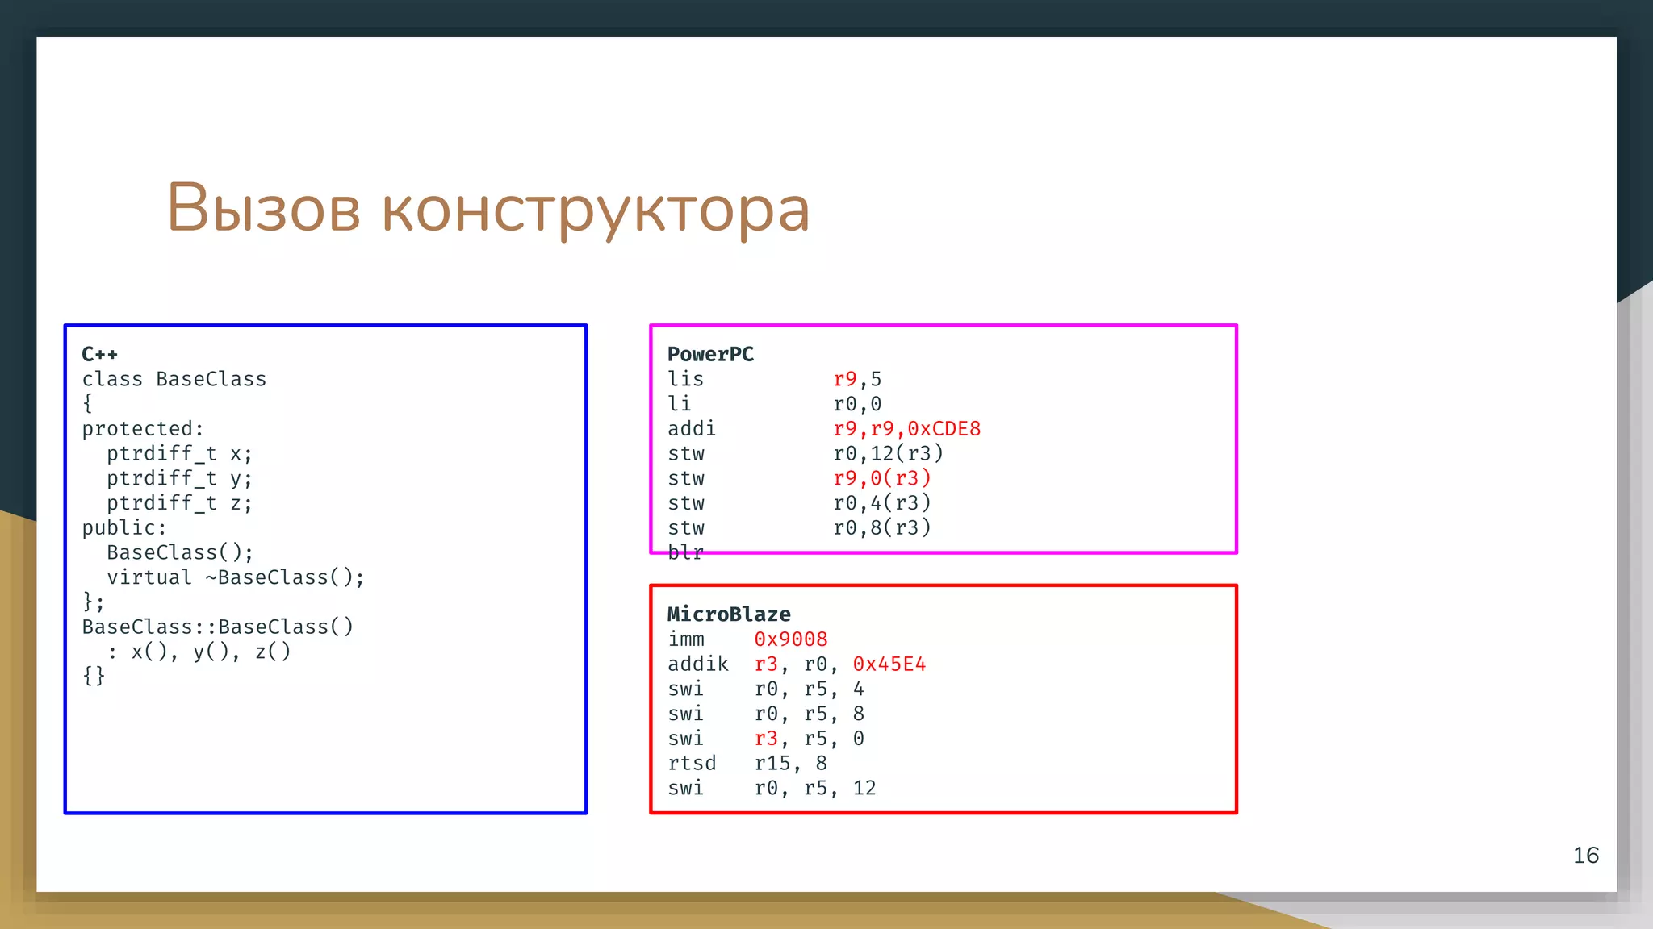This screenshot has height=929, width=1653.
Task: Click red operand 'r9,0(r3)'
Action: 882,478
